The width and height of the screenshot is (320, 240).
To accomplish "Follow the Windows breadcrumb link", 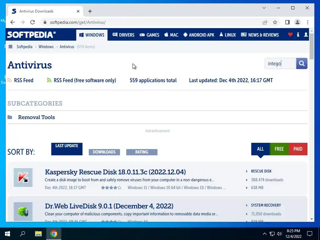I will pyautogui.click(x=46, y=47).
